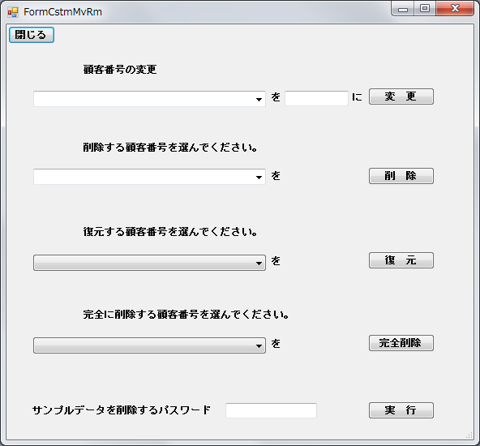Click the 実行 execute button
The height and width of the screenshot is (446, 480).
point(401,410)
